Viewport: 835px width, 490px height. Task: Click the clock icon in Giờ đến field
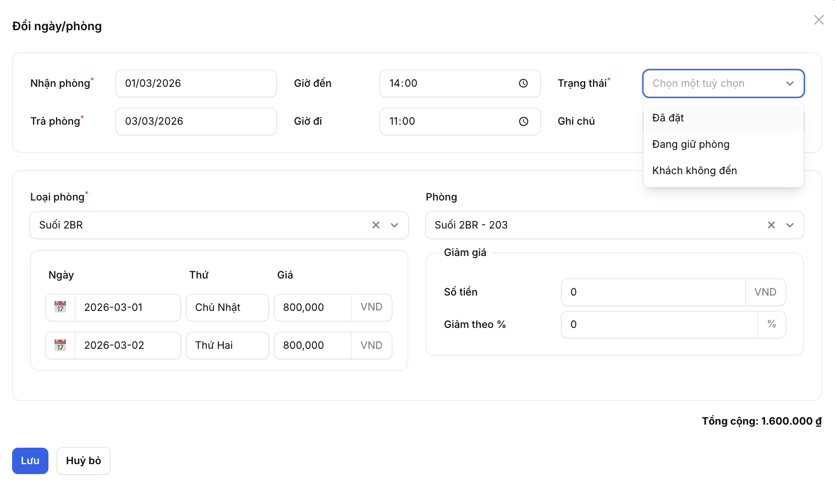coord(523,83)
